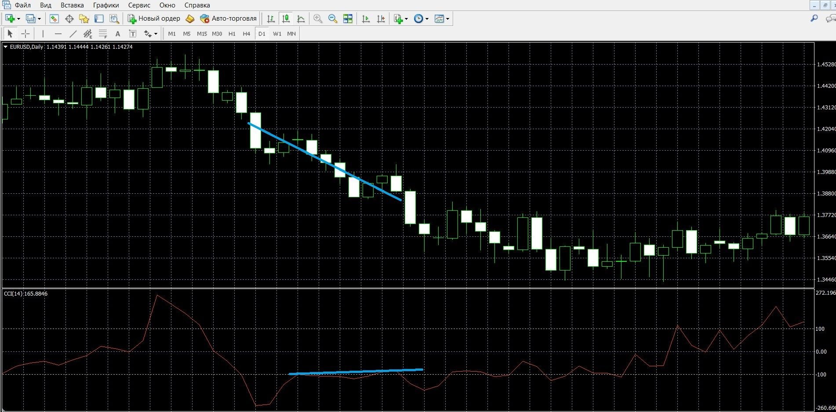
Task: Open the Файл menu
Action: click(x=22, y=5)
